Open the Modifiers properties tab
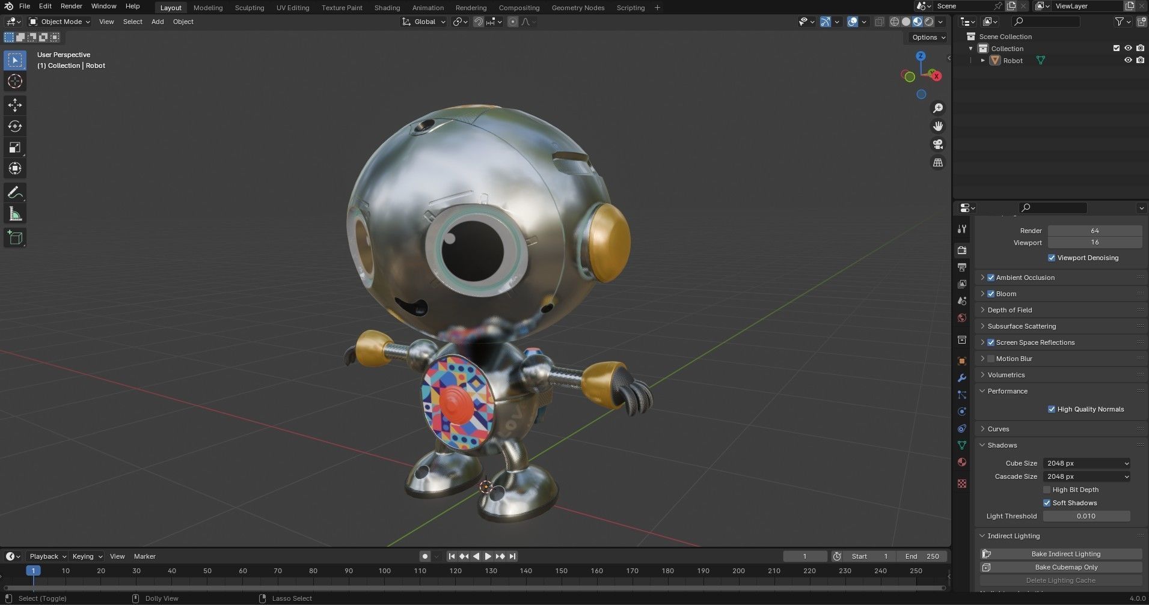Screen dimensions: 1149x605 962,378
